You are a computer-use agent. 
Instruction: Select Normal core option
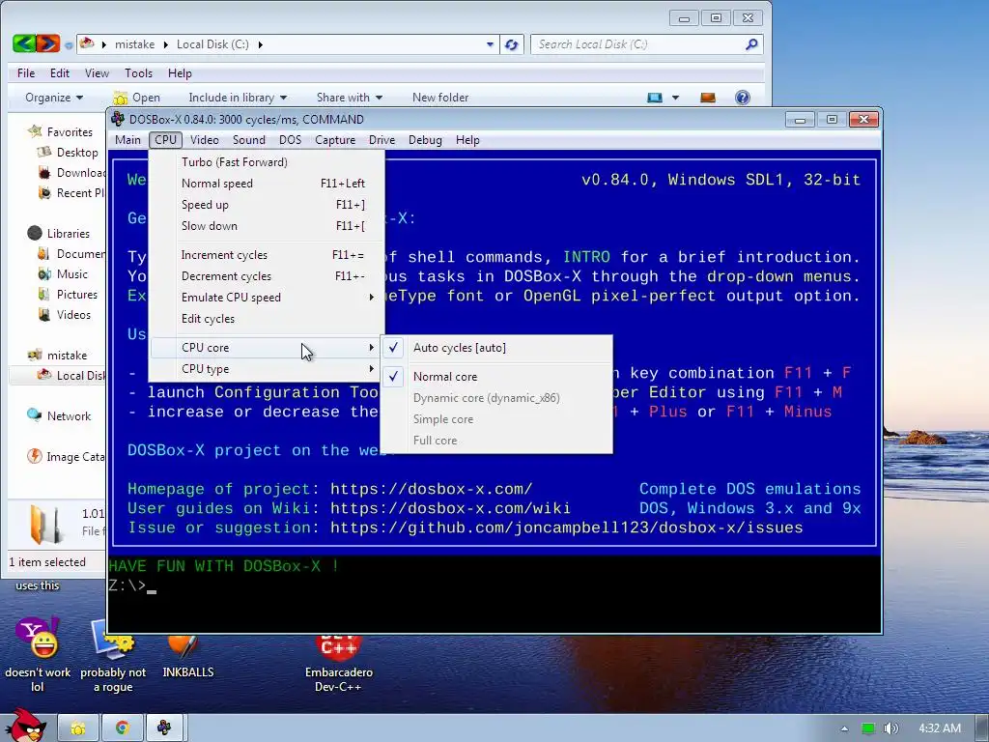(496, 377)
